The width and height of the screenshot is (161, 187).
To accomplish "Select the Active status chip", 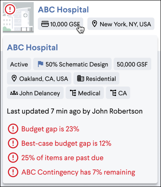I will click(x=19, y=64).
